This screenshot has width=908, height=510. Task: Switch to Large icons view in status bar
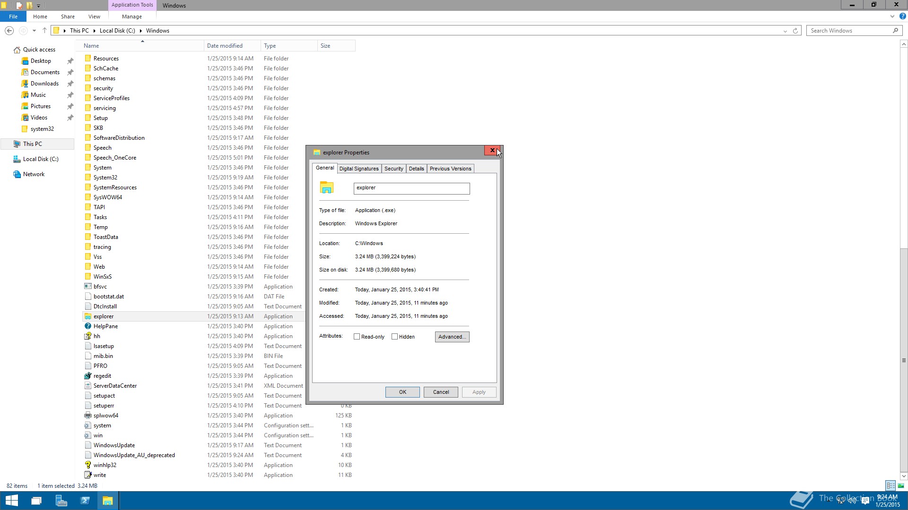901,485
